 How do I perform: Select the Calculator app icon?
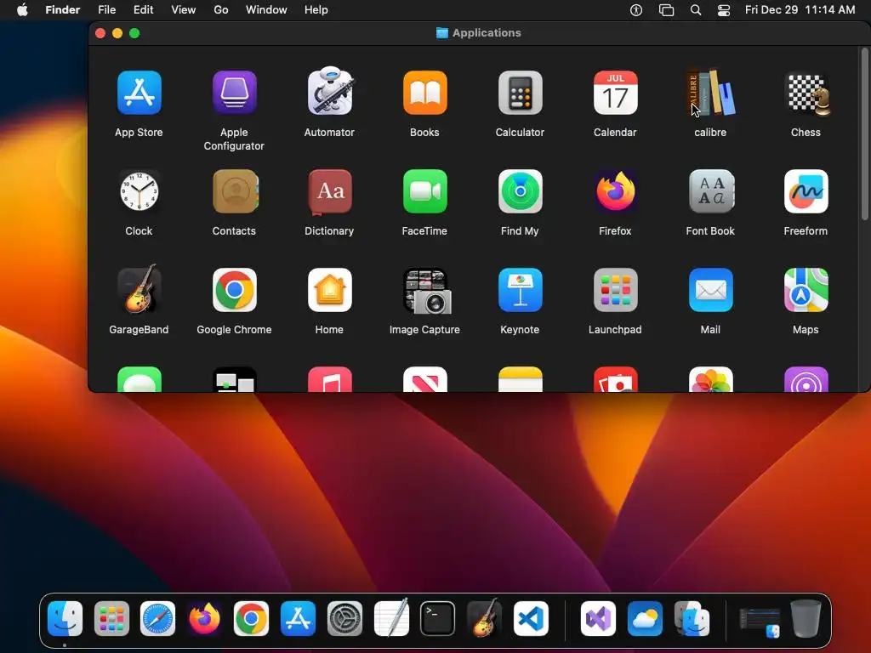520,93
